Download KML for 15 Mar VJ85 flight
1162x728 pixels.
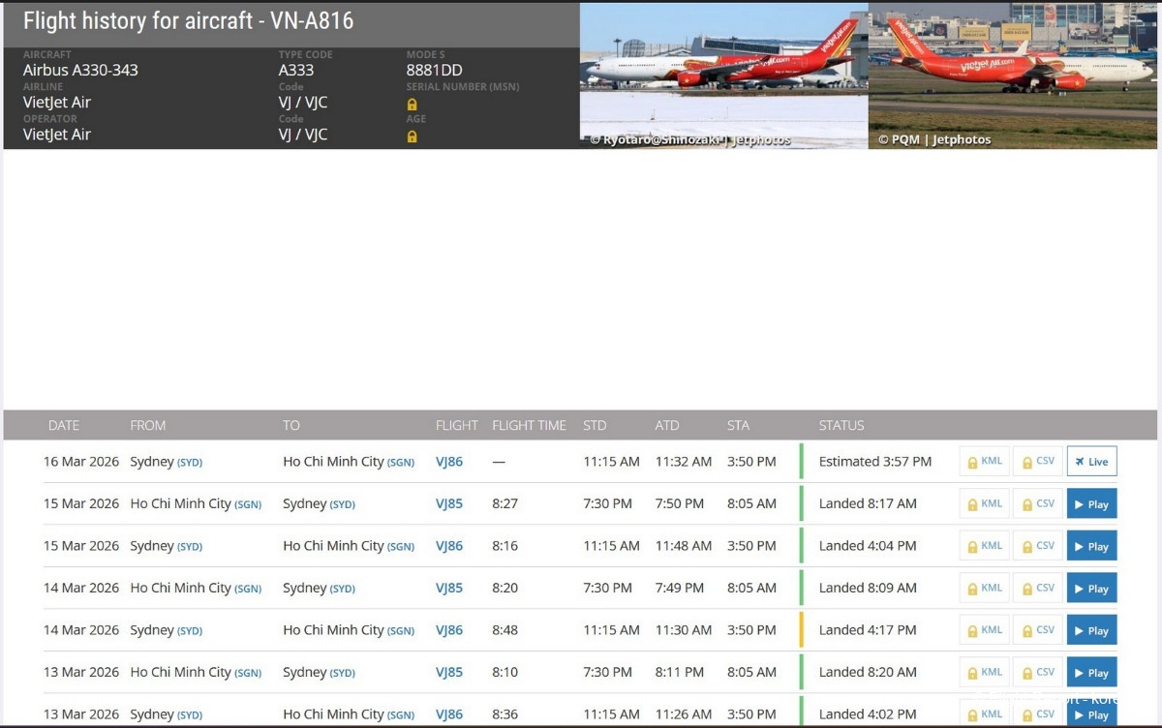coord(985,504)
